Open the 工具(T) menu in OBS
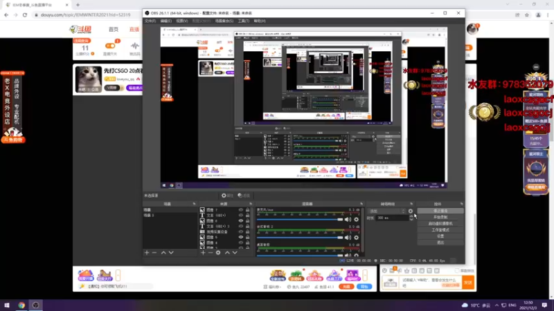Viewport: 554px width, 311px height. point(244,21)
